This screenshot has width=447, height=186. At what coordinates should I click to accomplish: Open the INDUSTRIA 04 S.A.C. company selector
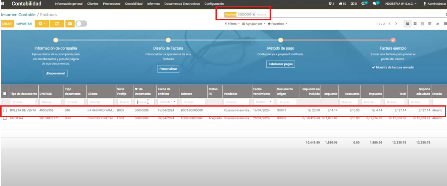[x=401, y=4]
